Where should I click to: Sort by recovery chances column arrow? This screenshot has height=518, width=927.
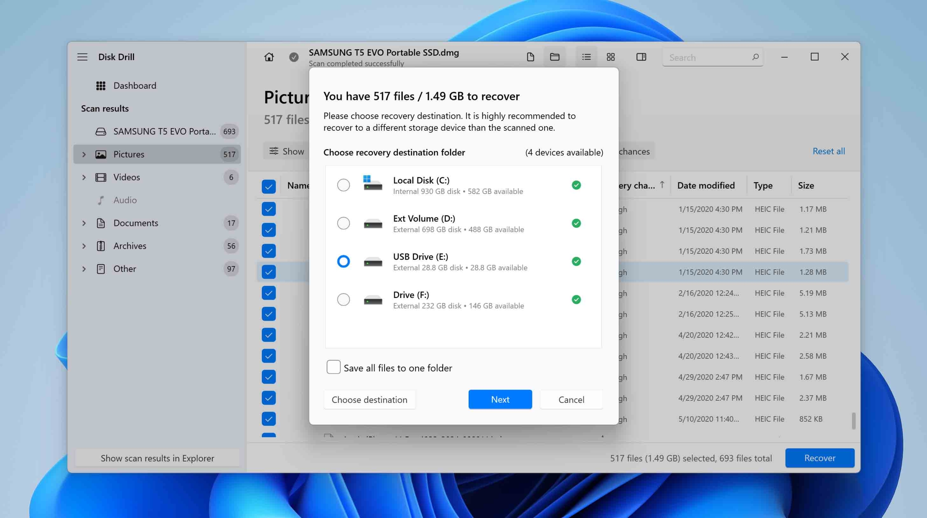pyautogui.click(x=662, y=185)
